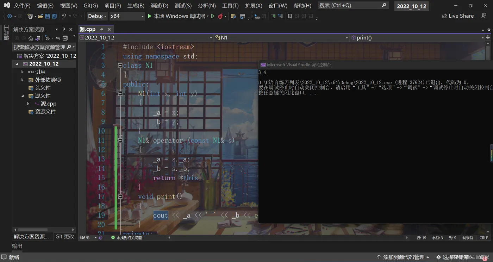493x262 pixels.
Task: Open the 146 % zoom level dropdown
Action: point(87,238)
